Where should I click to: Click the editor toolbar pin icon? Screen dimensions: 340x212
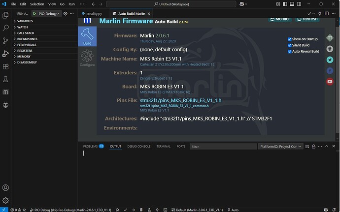tap(320, 13)
